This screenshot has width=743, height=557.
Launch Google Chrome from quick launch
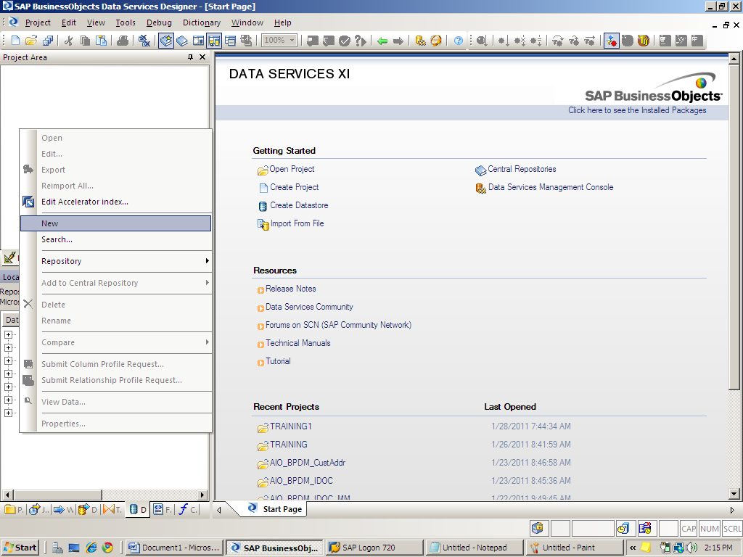[107, 548]
